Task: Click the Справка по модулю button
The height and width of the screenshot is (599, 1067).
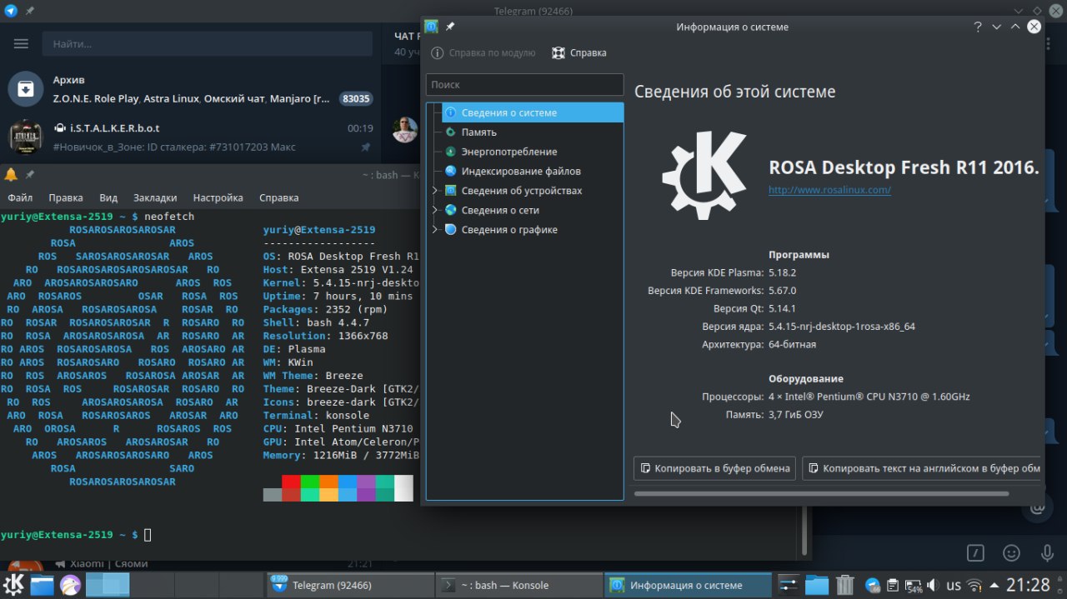Action: [483, 52]
